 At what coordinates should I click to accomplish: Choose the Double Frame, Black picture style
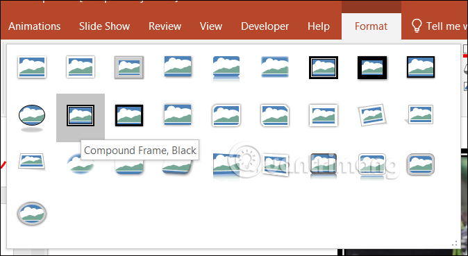pyautogui.click(x=324, y=67)
